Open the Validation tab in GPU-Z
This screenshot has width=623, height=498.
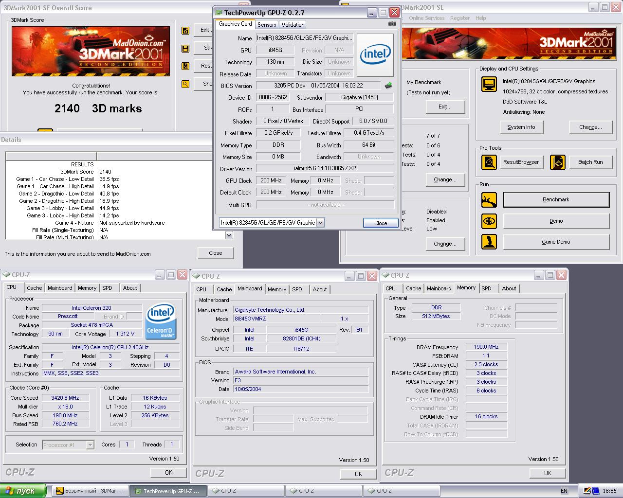(293, 24)
